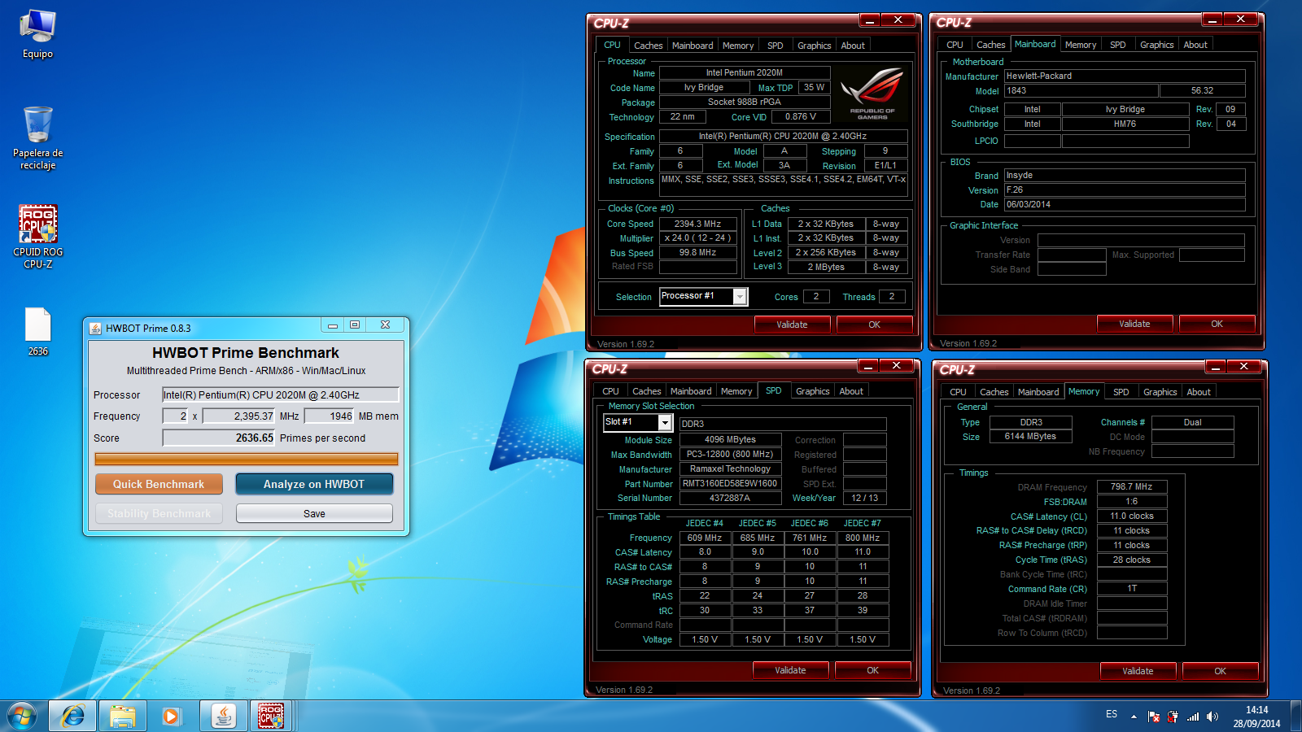Open Mainboard tab in CPU window
This screenshot has height=732, width=1302.
pos(693,46)
